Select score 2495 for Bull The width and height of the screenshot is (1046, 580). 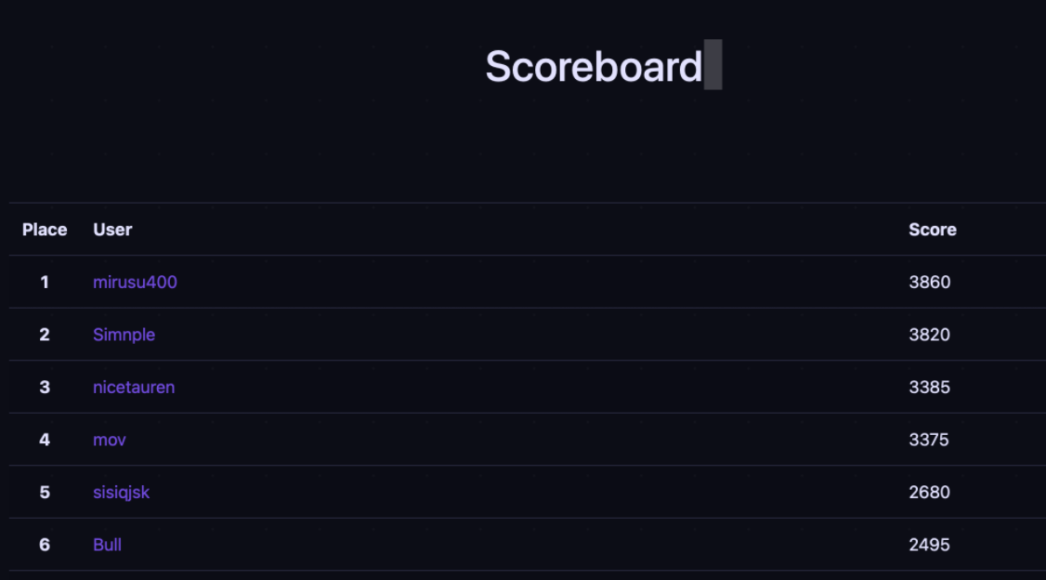point(930,545)
